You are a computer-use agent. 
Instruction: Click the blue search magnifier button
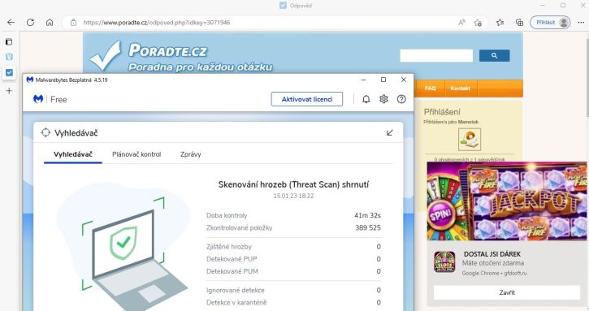point(494,55)
